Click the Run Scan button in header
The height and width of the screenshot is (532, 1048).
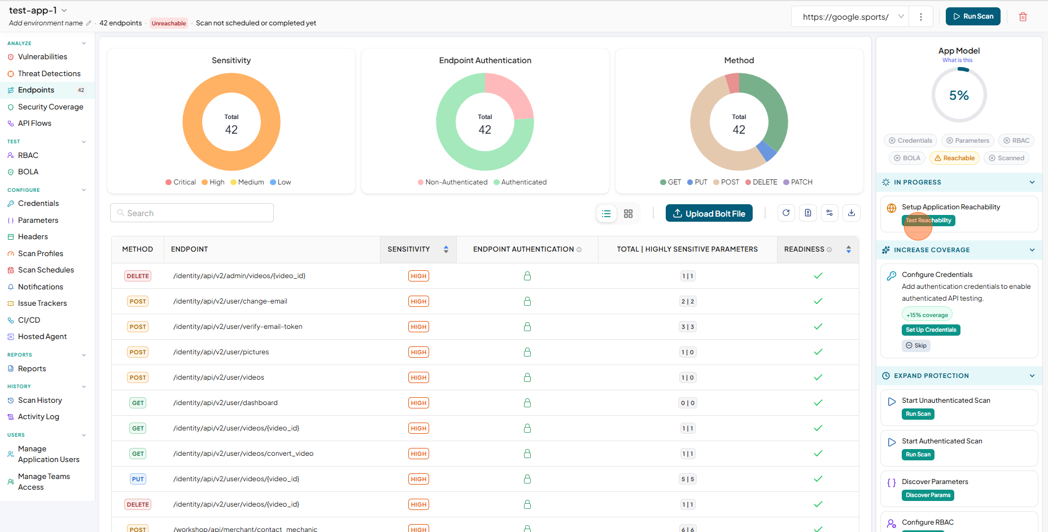973,16
